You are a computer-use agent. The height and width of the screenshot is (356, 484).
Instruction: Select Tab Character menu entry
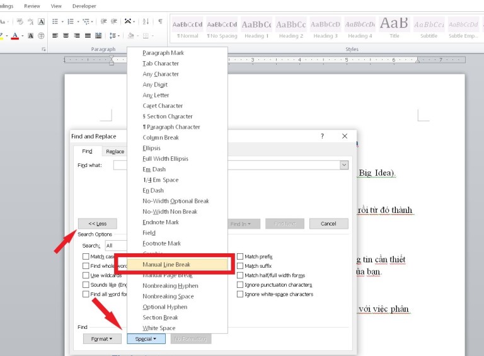pos(178,63)
